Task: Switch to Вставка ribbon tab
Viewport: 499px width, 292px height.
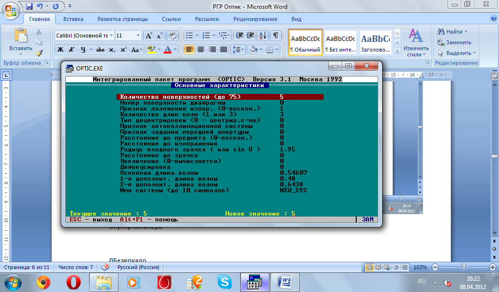Action: coord(73,19)
